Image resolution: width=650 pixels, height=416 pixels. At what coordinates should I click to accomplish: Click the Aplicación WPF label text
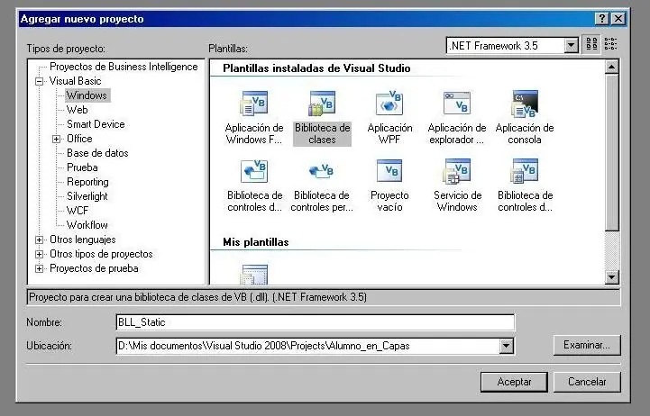[x=389, y=133]
